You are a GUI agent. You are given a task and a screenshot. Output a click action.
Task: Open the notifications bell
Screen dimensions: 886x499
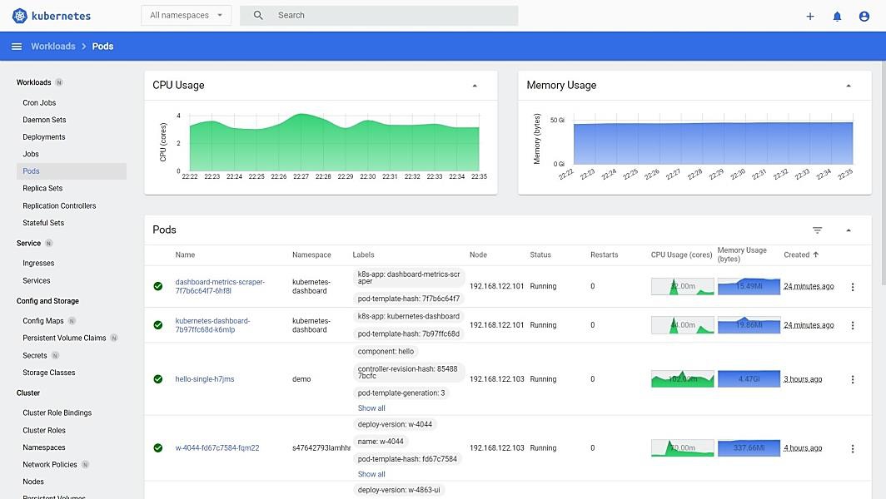click(x=837, y=16)
